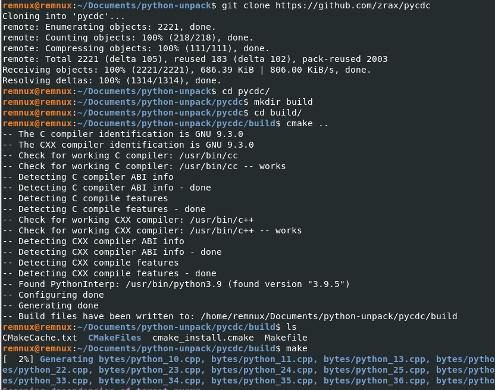Click the '[ 2%]' build progress indicator
Image resolution: width=495 pixels, height=390 pixels.
tap(18, 360)
